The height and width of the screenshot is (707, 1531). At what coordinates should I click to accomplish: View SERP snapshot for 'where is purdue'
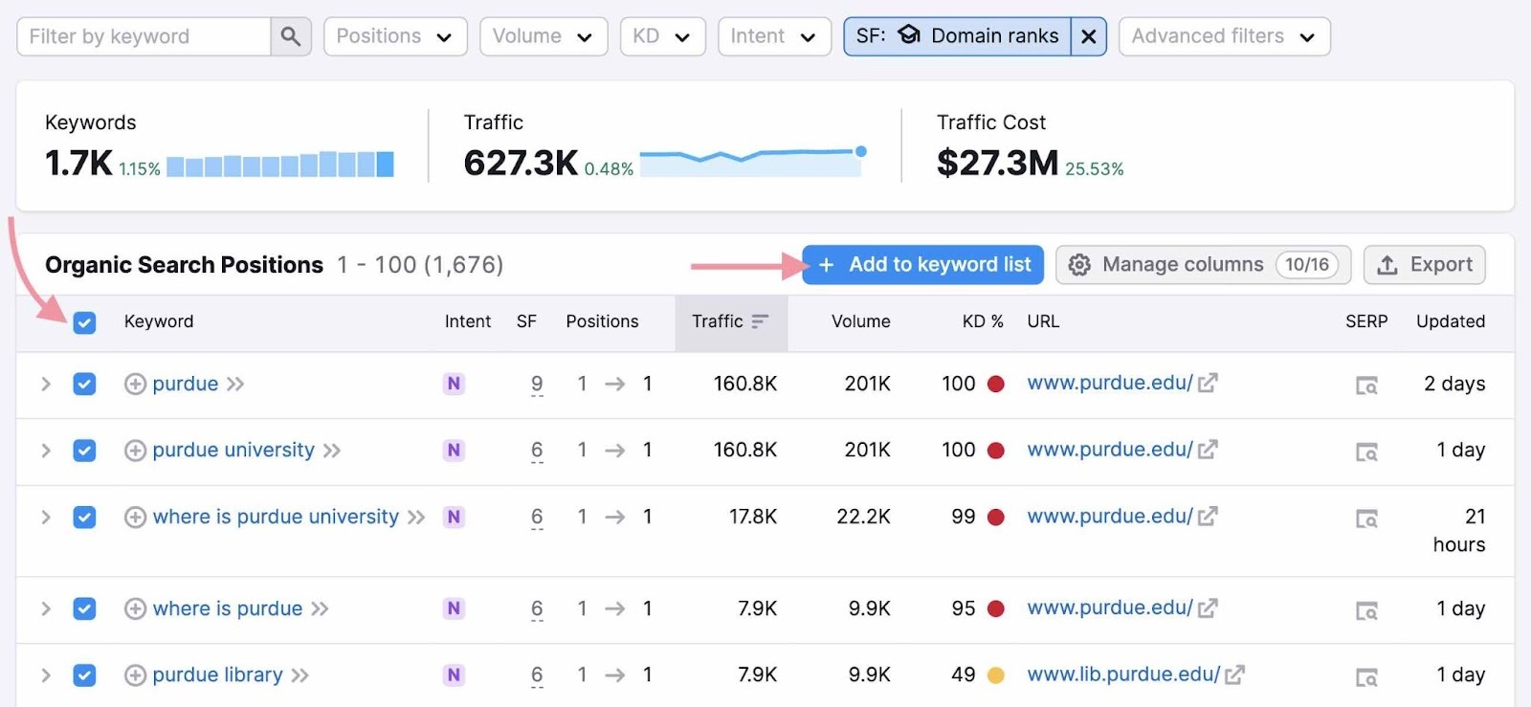pyautogui.click(x=1366, y=609)
